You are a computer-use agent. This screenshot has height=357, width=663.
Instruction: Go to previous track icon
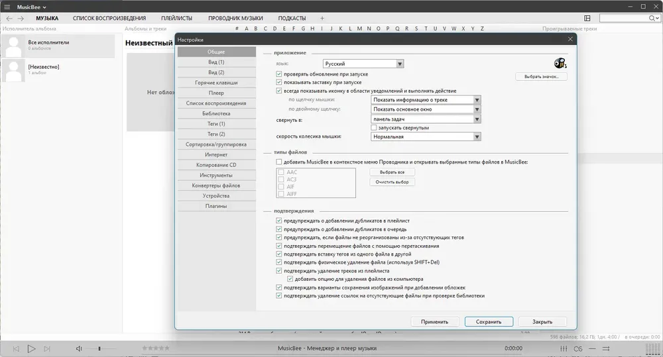click(x=16, y=348)
